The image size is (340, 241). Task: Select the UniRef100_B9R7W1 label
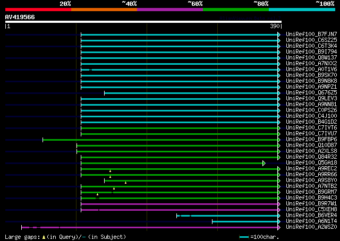point(311,204)
